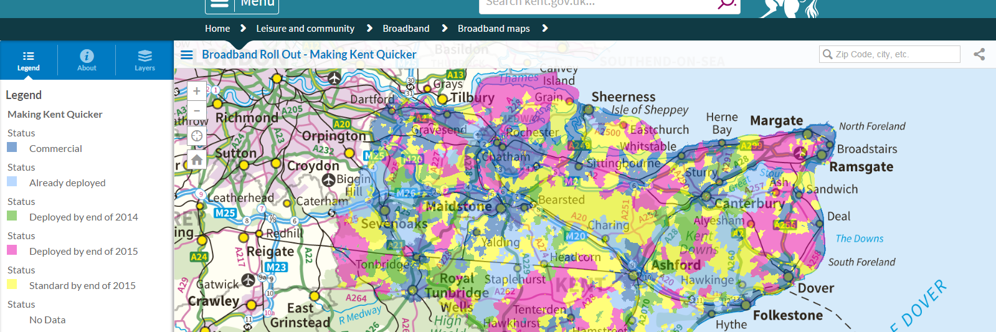Toggle the map side panel hamburger
996x332 pixels.
point(186,55)
